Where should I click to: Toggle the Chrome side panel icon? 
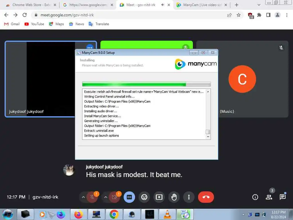pos(268,15)
